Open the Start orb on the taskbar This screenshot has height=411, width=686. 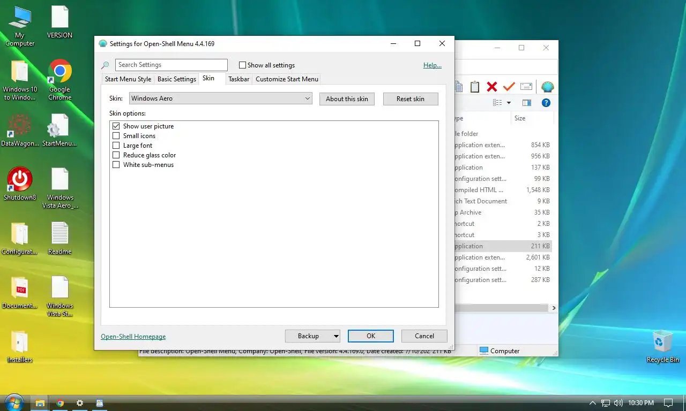[14, 403]
